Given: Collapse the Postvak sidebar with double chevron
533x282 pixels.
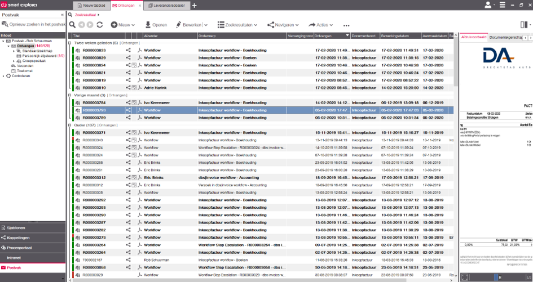Looking at the screenshot, I should [62, 15].
